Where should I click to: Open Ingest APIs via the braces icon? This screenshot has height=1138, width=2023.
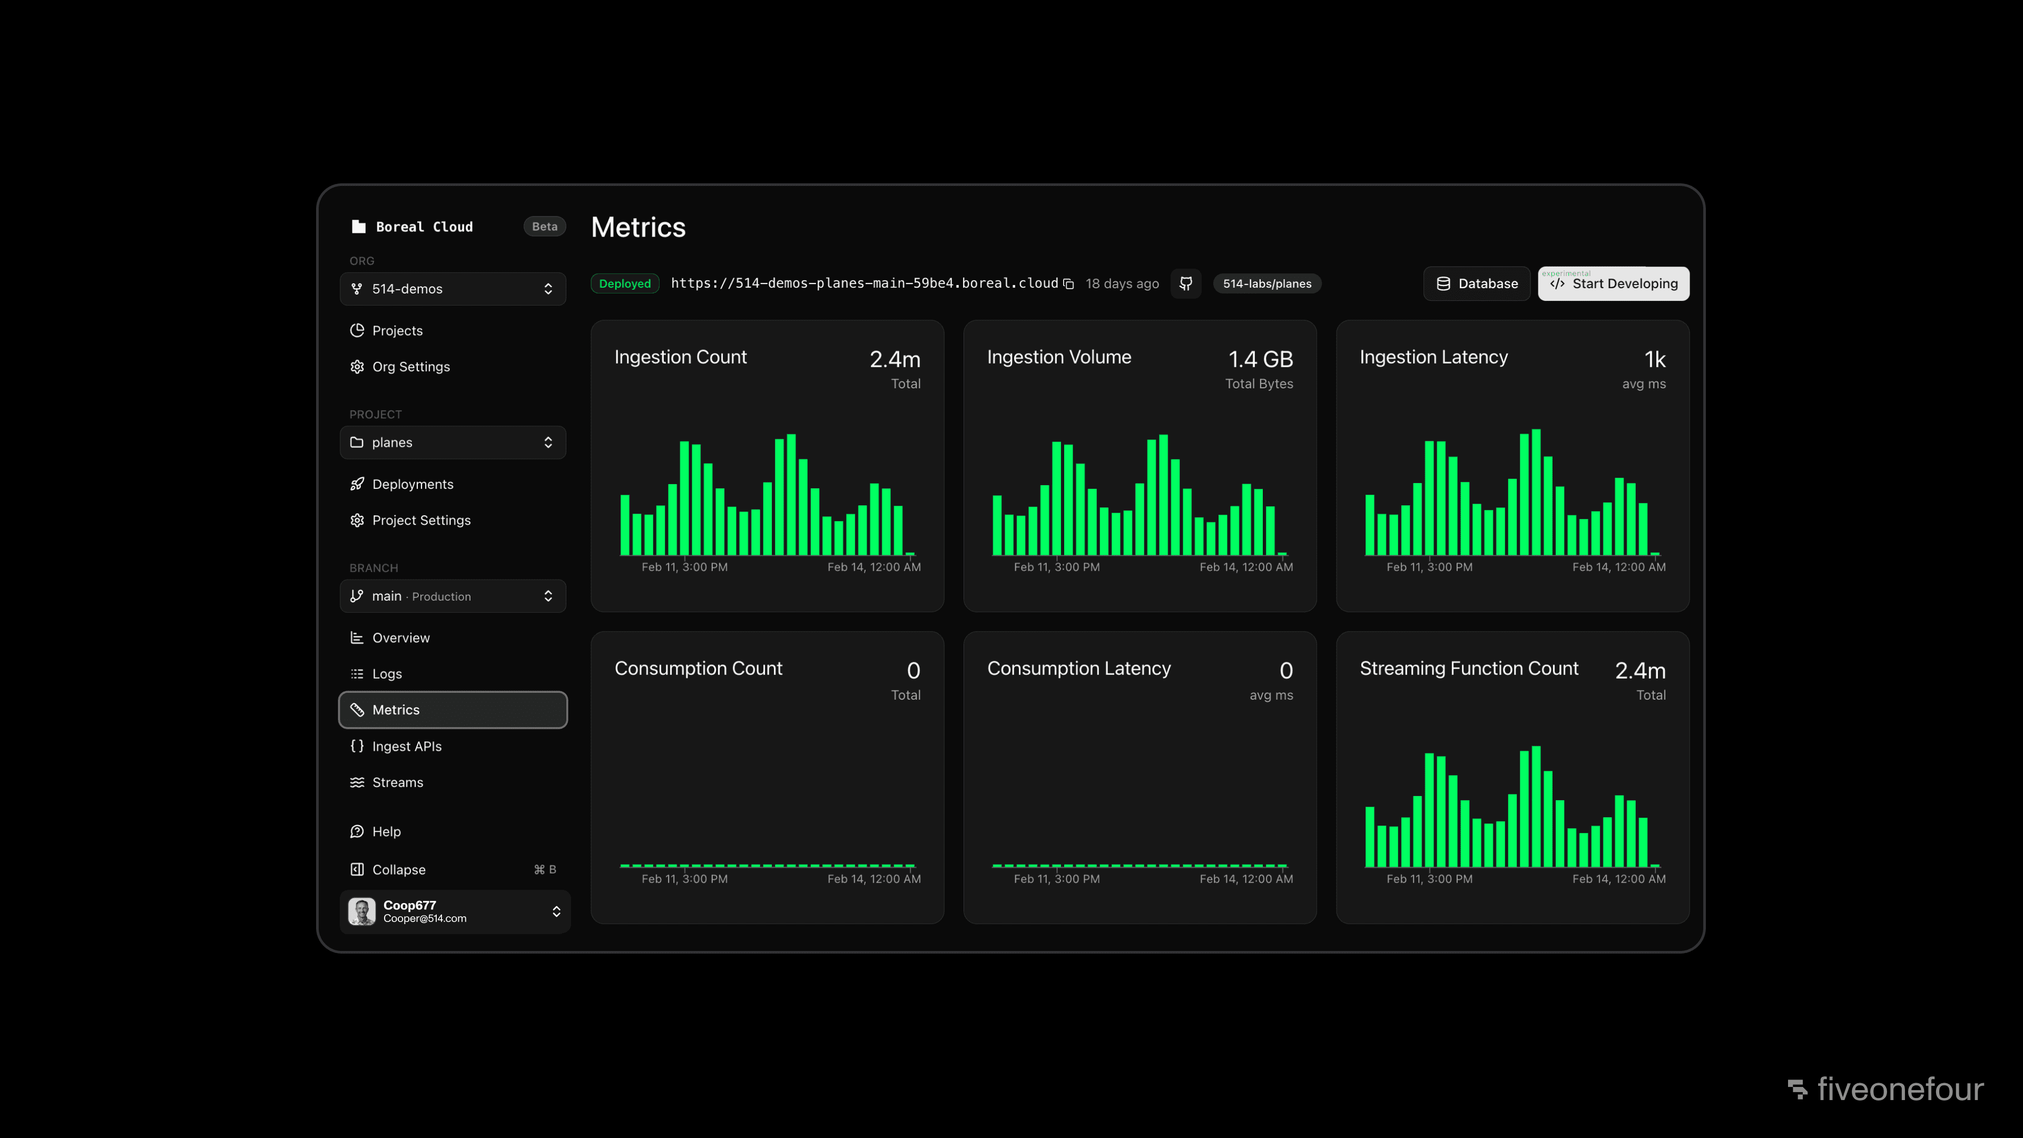(x=357, y=746)
